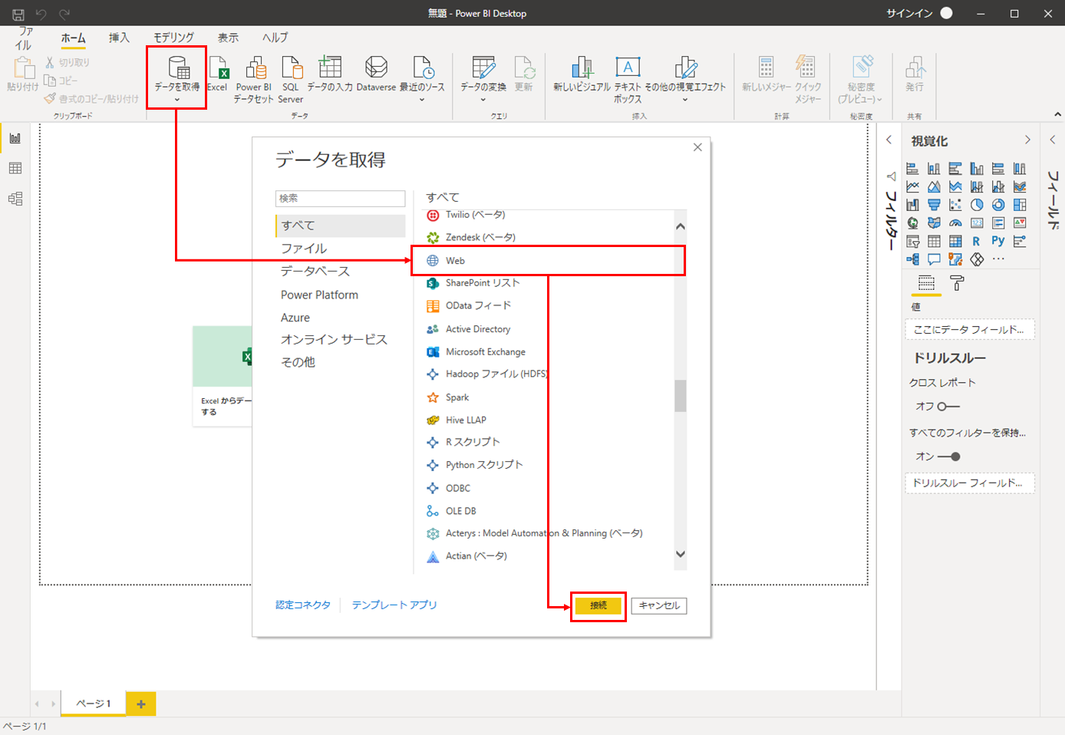
Task: Click the connector search box
Action: (340, 199)
